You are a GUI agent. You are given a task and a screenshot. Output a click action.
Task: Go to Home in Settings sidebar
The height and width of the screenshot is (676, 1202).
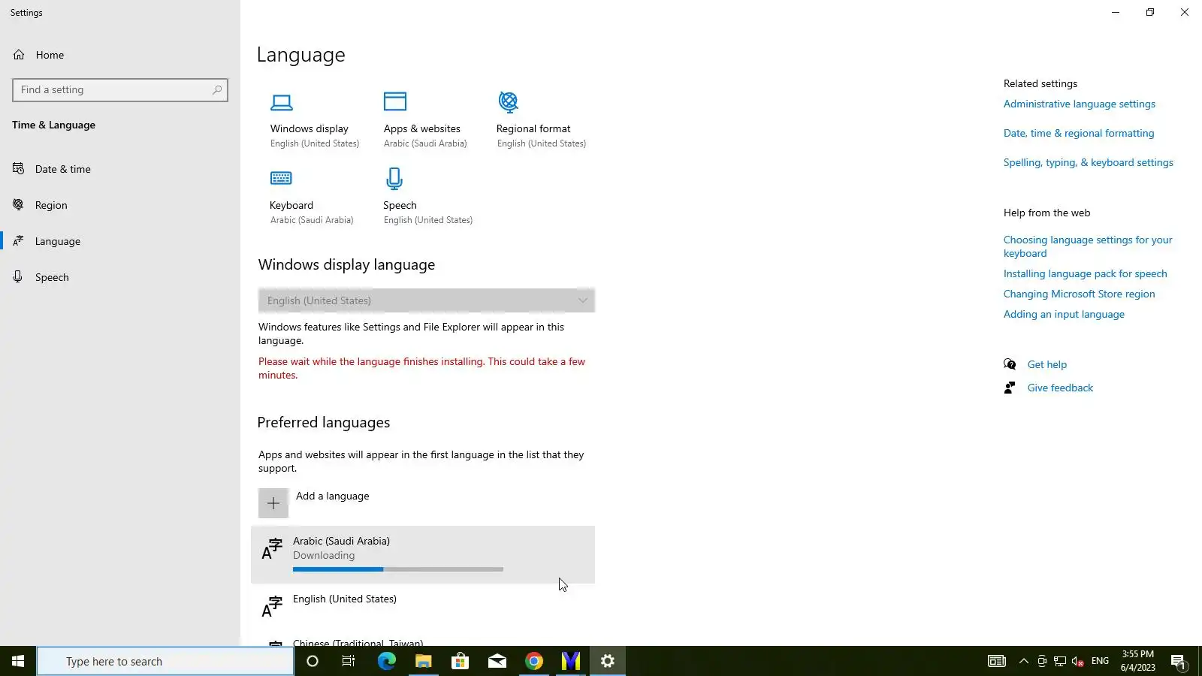(50, 55)
